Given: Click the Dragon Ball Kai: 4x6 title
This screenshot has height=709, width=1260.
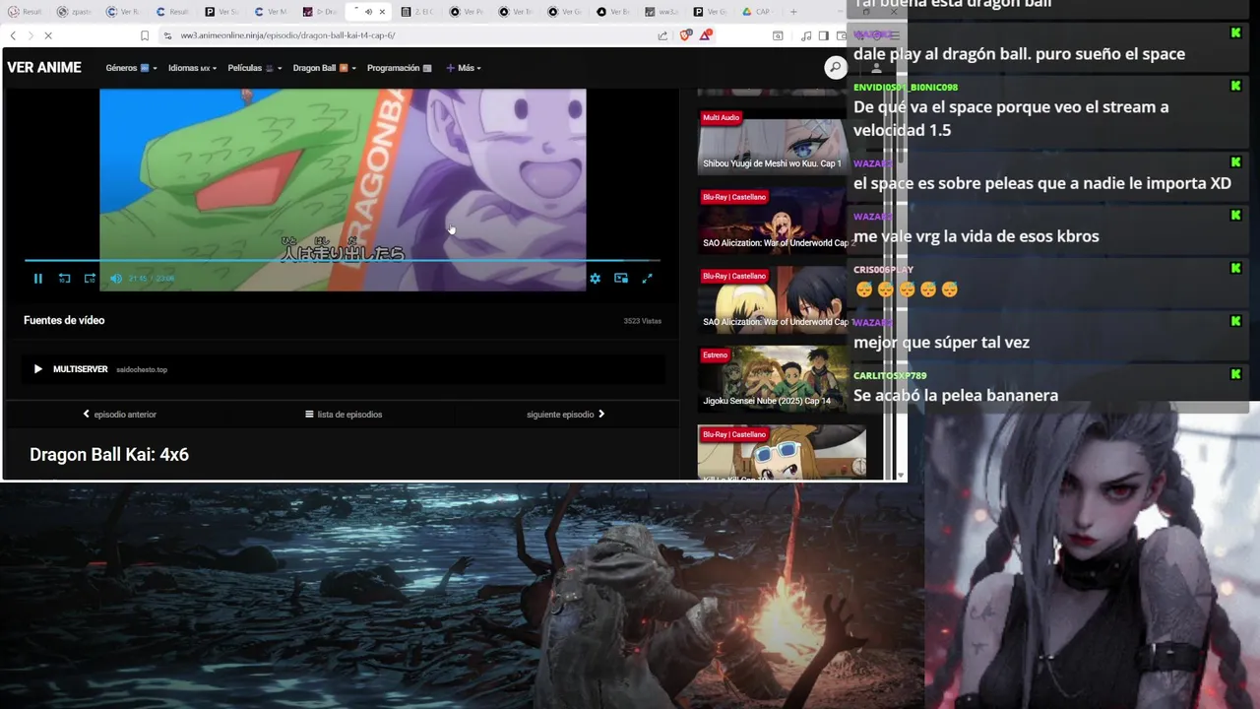Looking at the screenshot, I should pos(109,455).
